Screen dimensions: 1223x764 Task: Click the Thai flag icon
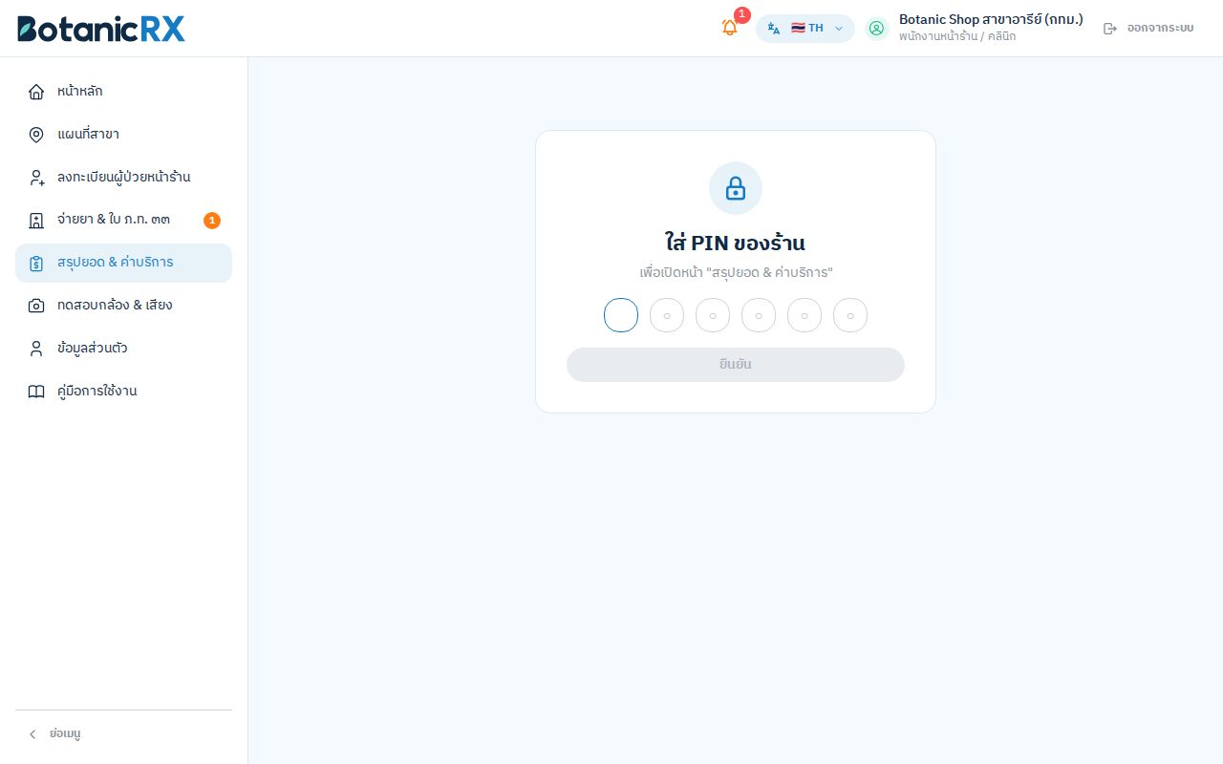(798, 29)
